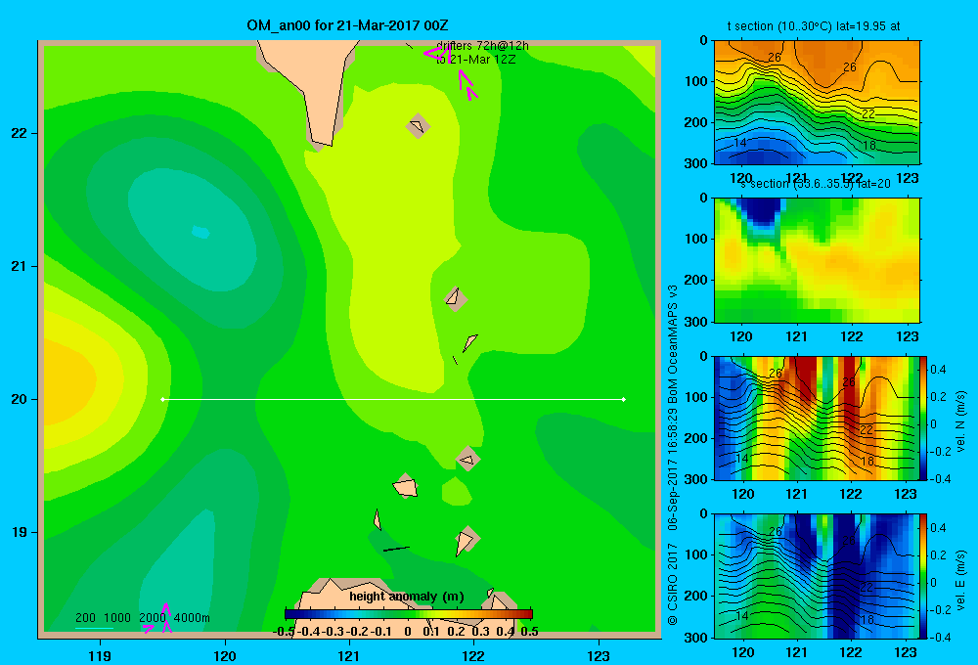Click the "-0.4" tick on the vel. E scale
978x665 pixels.
pyautogui.click(x=940, y=637)
